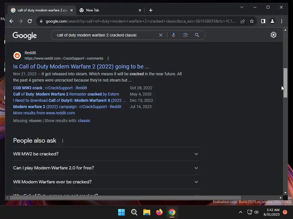Open 'Is Call of Duty Modern Warfare 2 (2022)' result
The image size is (293, 219).
[x=81, y=66]
